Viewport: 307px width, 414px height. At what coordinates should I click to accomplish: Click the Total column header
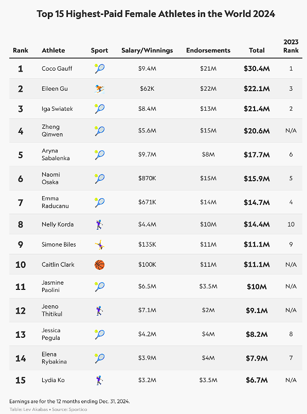[x=257, y=50]
